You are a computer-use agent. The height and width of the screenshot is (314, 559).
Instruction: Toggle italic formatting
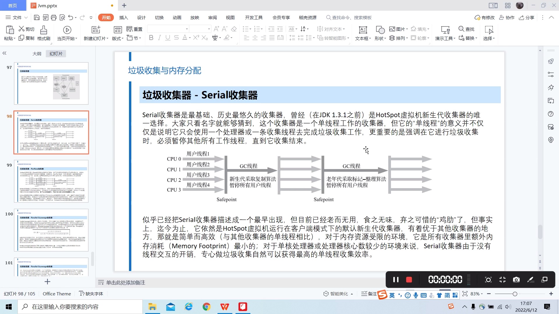pyautogui.click(x=159, y=38)
